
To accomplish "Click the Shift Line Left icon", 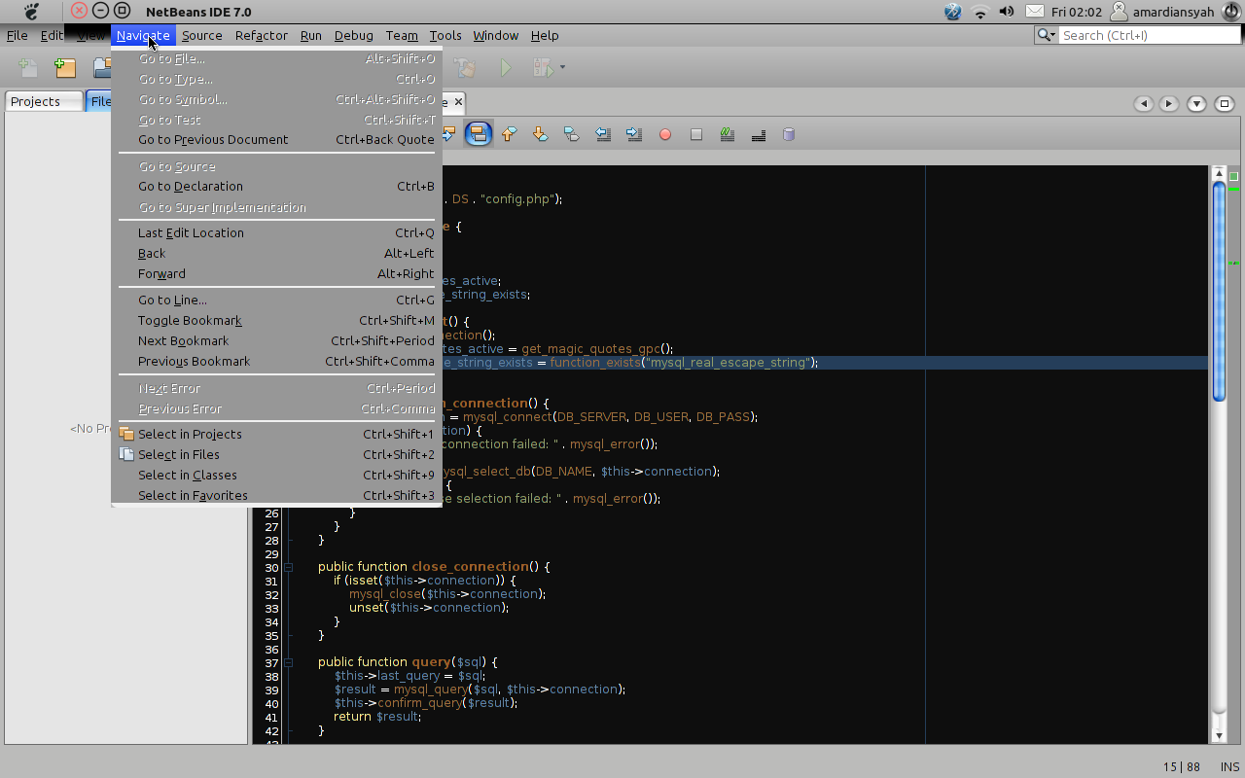I will pyautogui.click(x=603, y=134).
